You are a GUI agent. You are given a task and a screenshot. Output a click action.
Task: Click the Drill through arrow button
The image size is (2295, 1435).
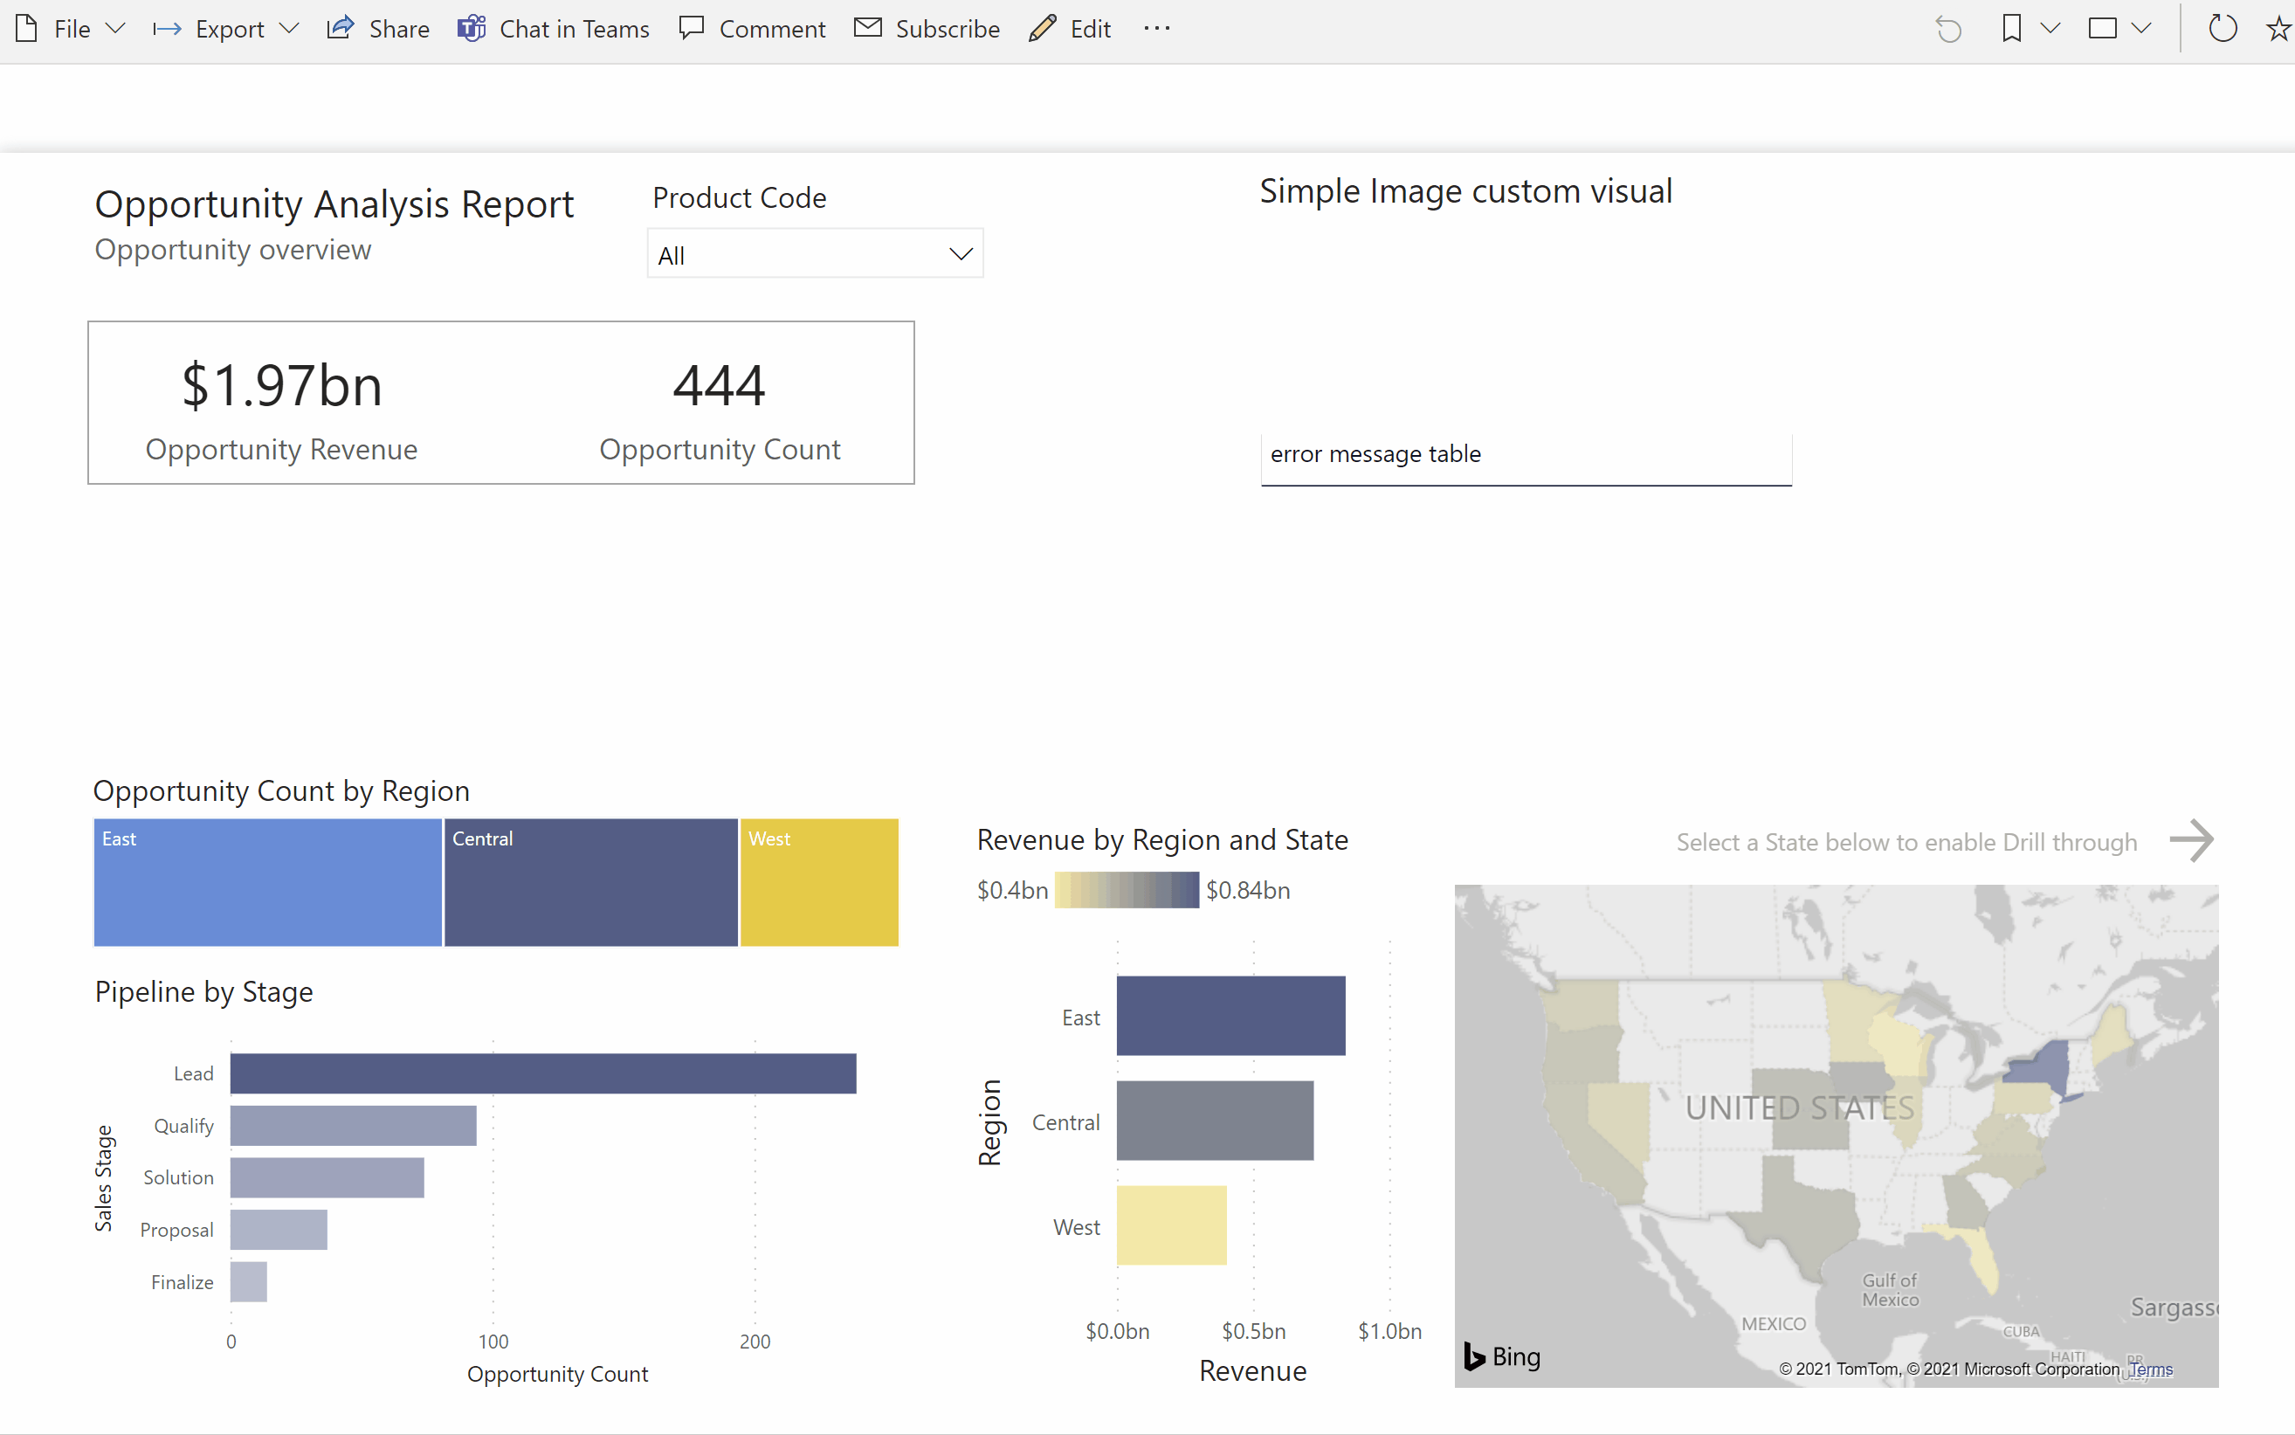coord(2192,841)
